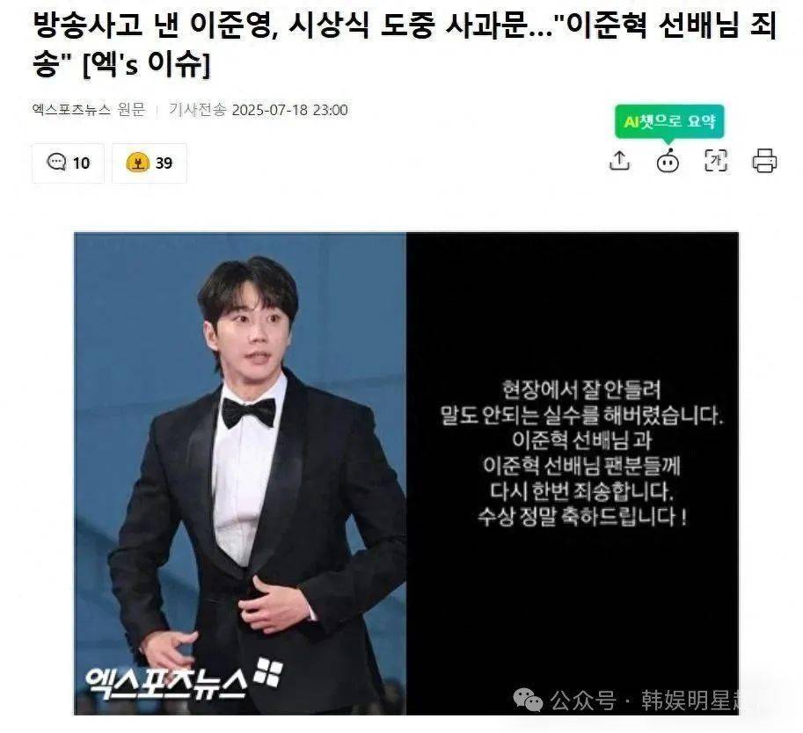Click the 公众号 韩娱明星 watermark text
Screen dimensions: 803x733
coord(644,700)
